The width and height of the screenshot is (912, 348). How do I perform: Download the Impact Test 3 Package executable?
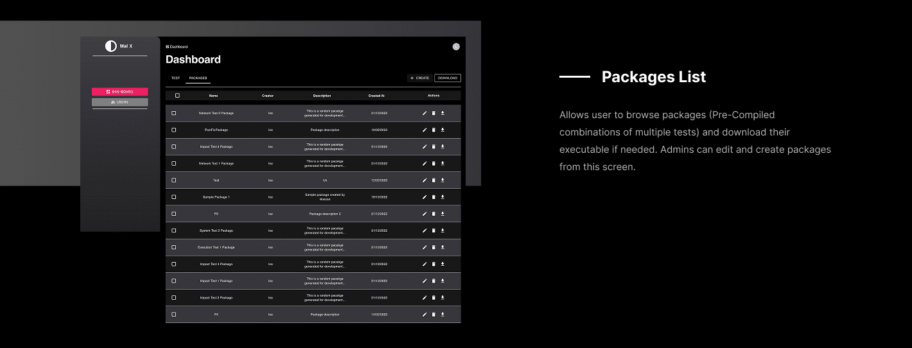pyautogui.click(x=443, y=146)
